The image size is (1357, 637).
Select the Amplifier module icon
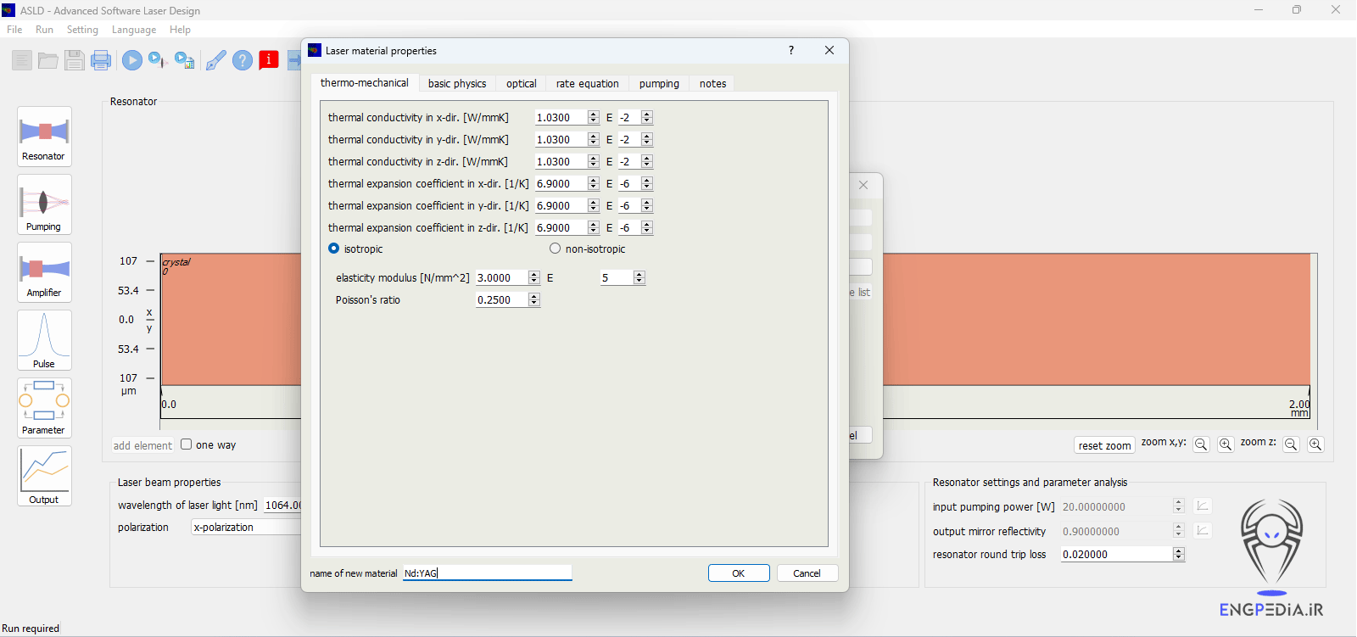[44, 272]
